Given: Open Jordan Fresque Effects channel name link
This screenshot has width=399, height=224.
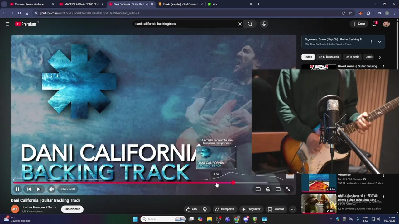Looking at the screenshot, I should tap(39, 208).
